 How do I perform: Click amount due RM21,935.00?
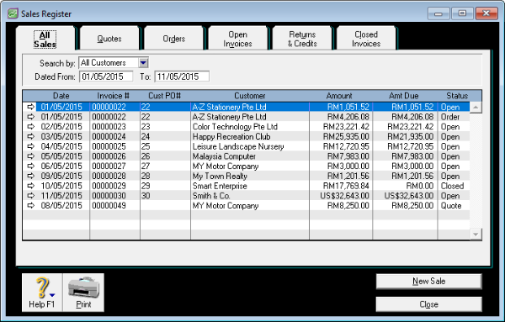(411, 137)
